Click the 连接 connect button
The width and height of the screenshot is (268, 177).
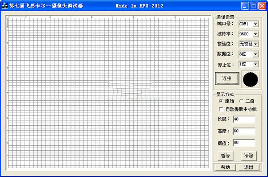(227, 78)
